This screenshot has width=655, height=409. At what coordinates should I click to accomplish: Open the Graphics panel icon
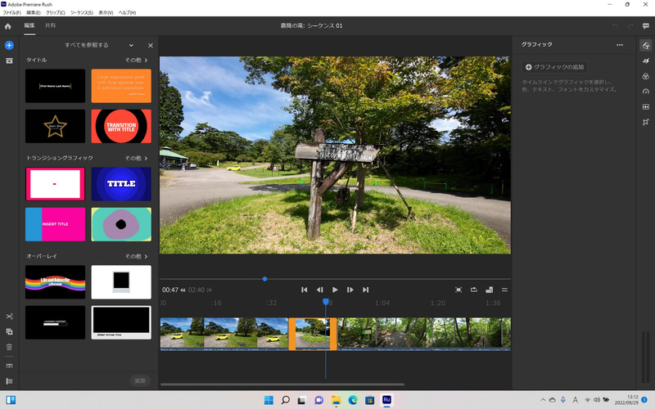[x=646, y=46]
